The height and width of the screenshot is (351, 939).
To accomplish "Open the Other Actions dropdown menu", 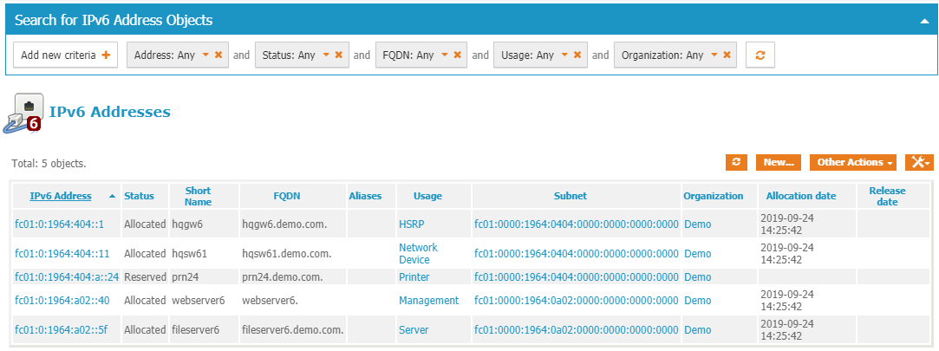I will [852, 162].
